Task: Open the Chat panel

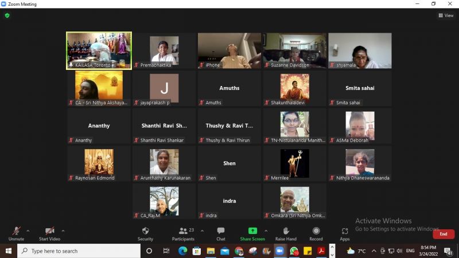Action: [x=221, y=233]
